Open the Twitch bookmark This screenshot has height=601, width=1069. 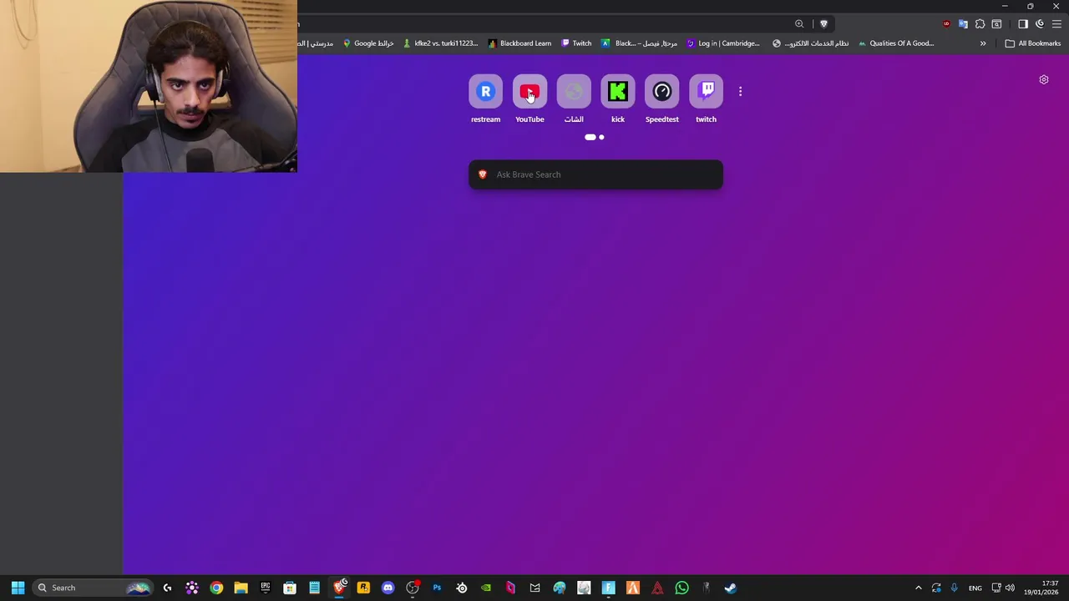576,43
